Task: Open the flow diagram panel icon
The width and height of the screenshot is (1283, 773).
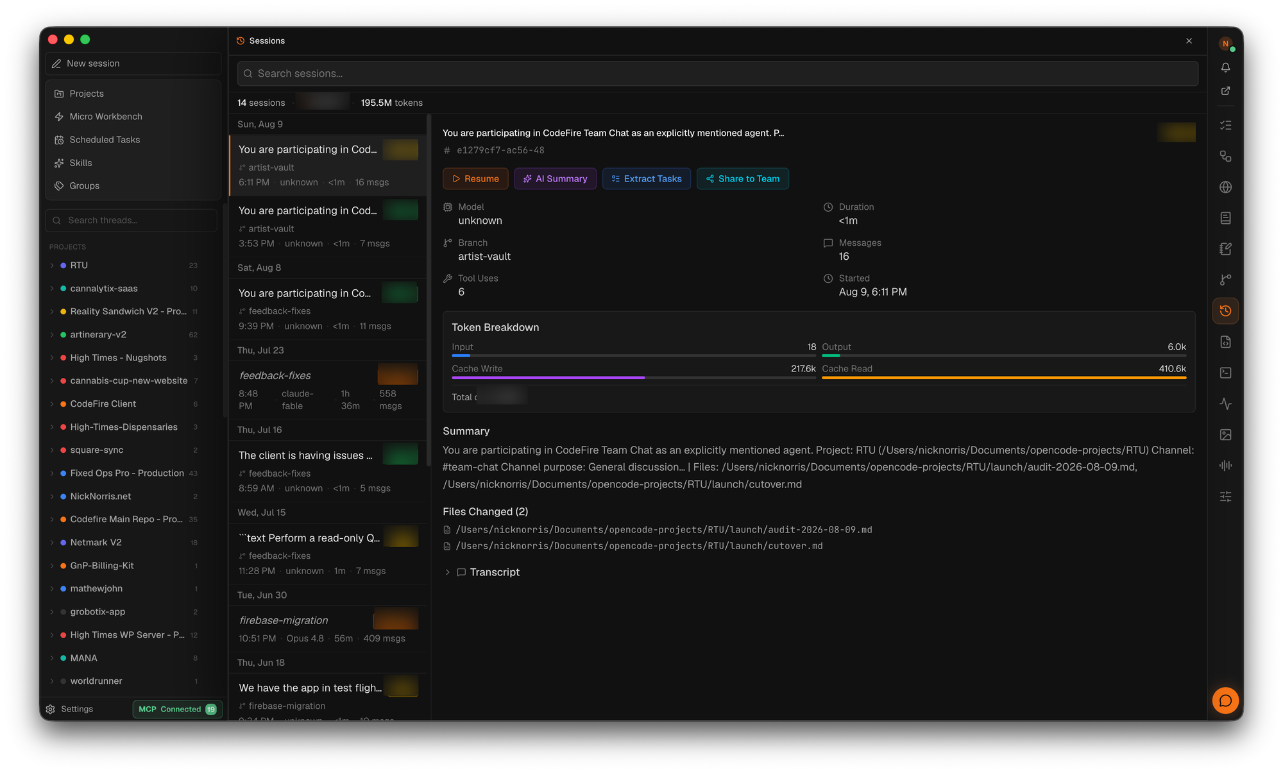Action: (x=1225, y=157)
